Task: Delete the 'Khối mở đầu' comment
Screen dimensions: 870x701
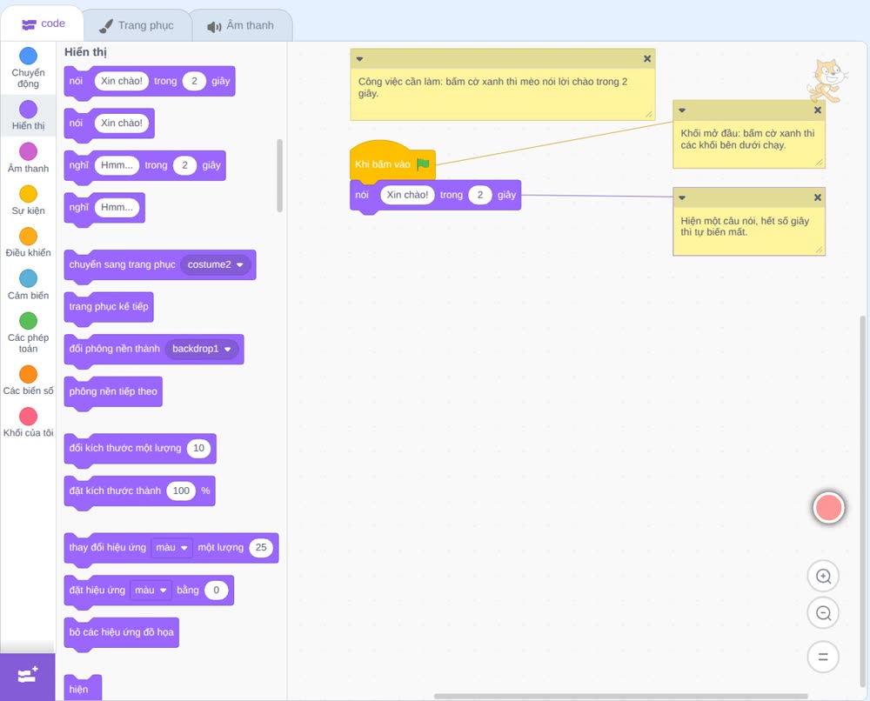Action: pos(817,110)
